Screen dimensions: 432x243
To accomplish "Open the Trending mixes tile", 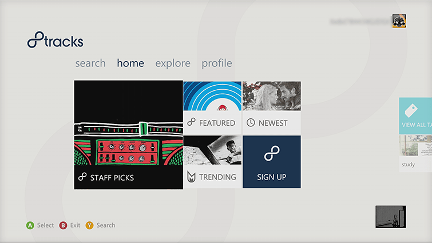I will [212, 161].
